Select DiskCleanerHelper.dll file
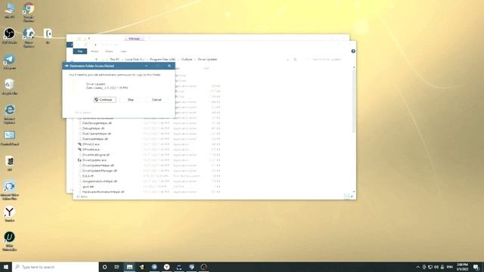This screenshot has height=272, width=484. click(x=97, y=134)
